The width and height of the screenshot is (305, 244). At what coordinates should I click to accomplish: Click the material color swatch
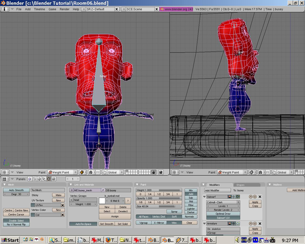pyautogui.click(x=102, y=200)
